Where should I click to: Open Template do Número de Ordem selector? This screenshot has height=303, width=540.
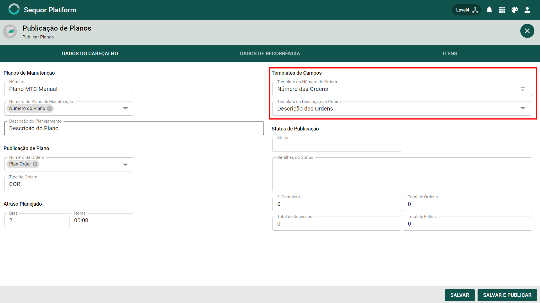(x=523, y=89)
